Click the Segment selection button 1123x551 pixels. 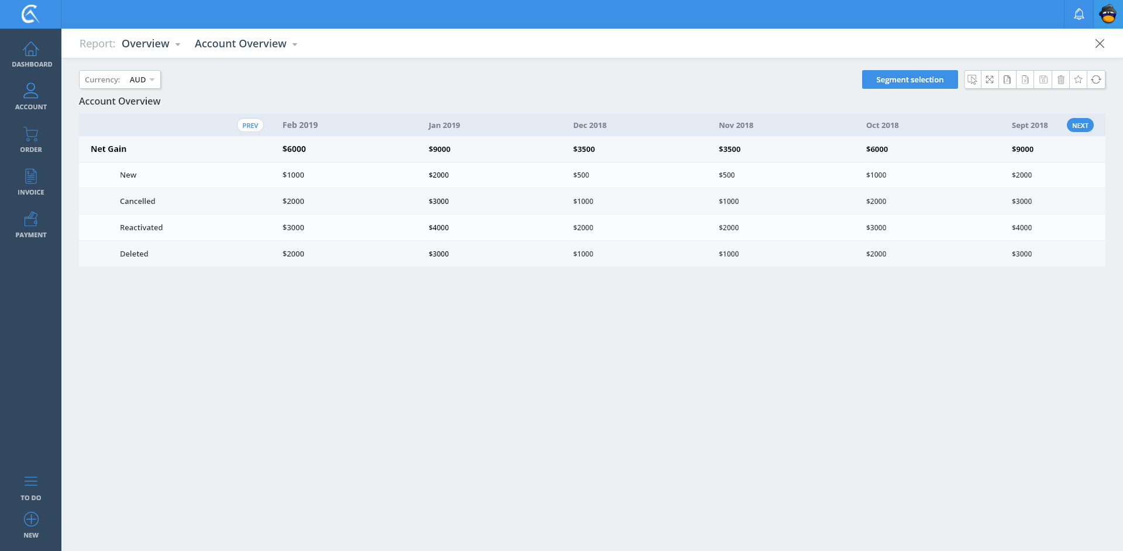coord(910,79)
